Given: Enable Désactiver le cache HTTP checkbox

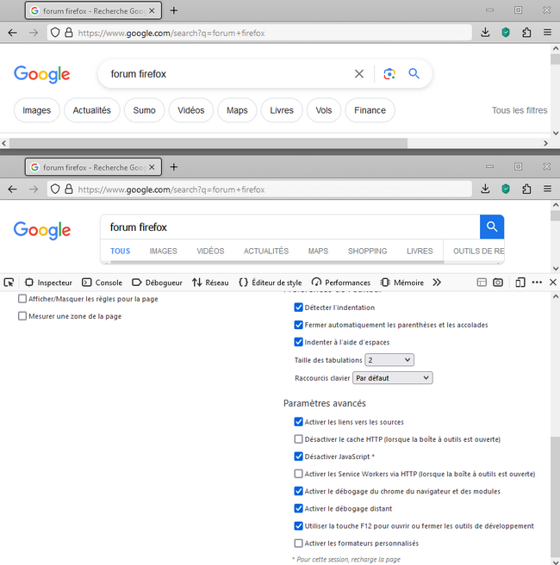Looking at the screenshot, I should click(x=298, y=439).
